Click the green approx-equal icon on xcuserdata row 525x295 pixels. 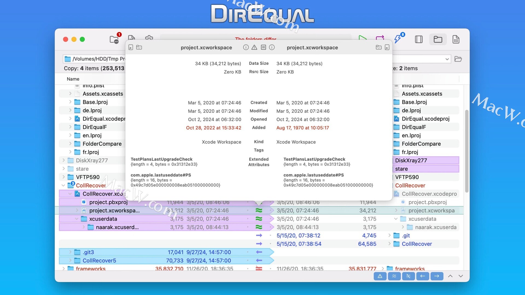tap(259, 219)
